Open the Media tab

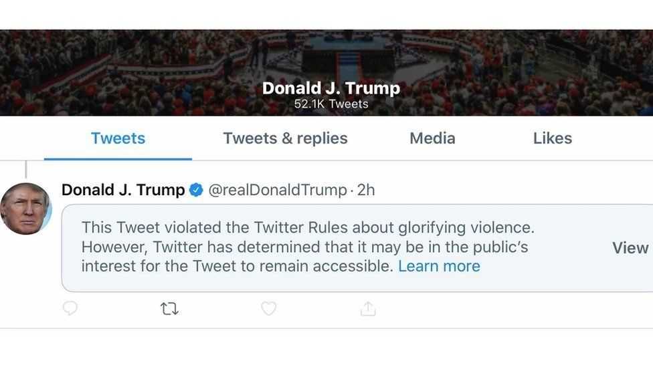432,138
